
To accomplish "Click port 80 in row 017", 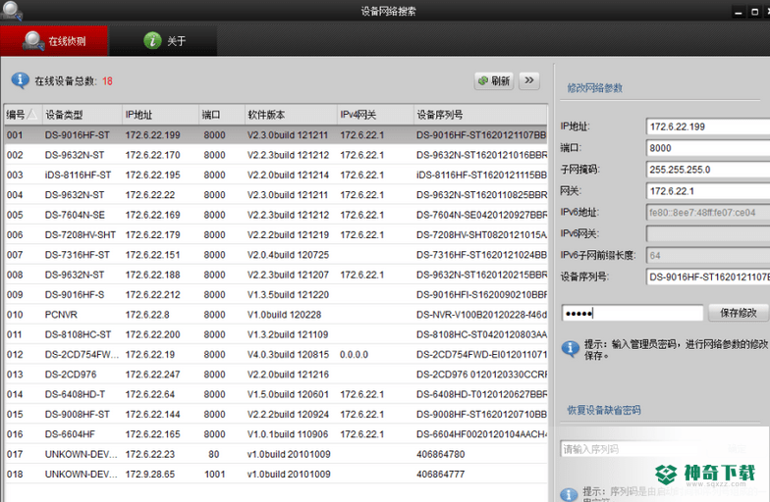I will click(x=214, y=454).
